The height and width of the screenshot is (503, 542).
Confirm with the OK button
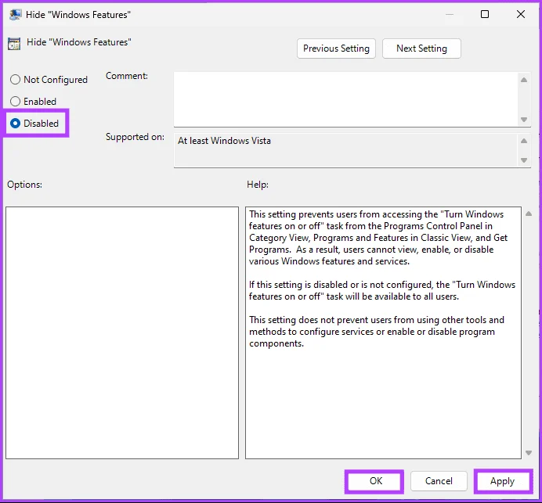click(x=375, y=481)
